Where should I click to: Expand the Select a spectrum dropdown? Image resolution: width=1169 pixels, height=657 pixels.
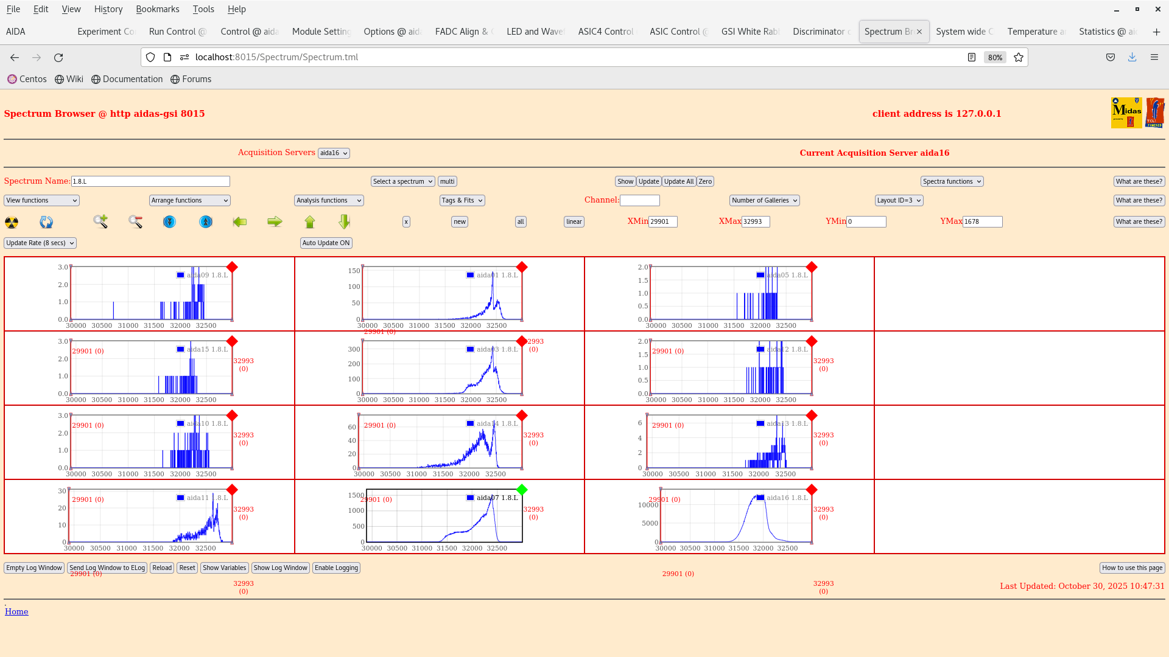tap(402, 181)
